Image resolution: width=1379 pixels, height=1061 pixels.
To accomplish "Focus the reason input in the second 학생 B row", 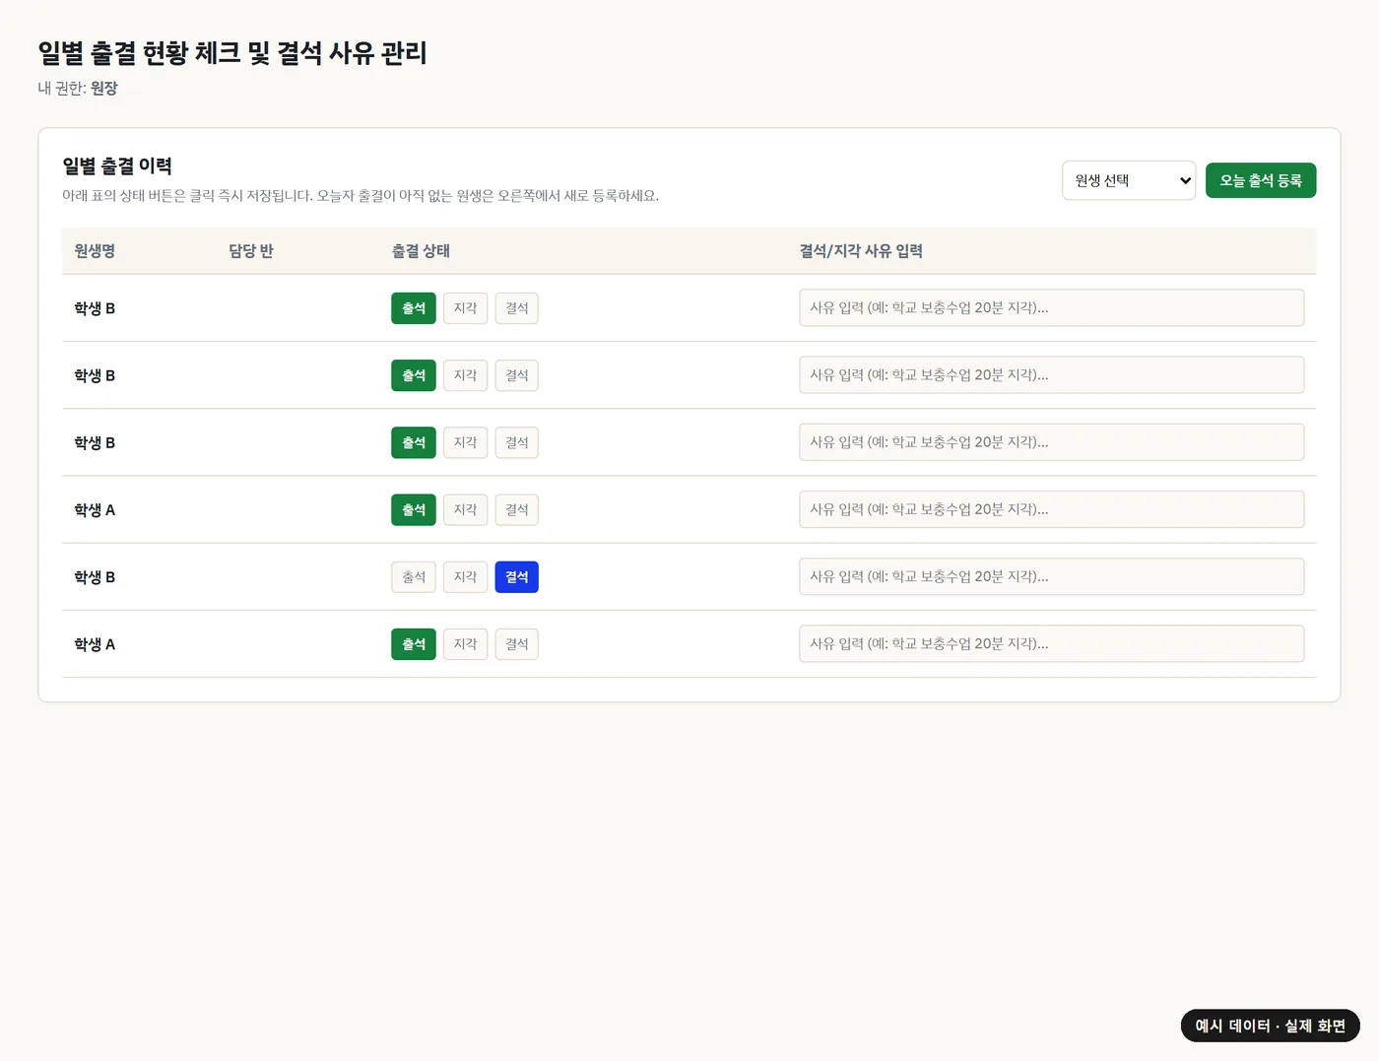I will [1052, 374].
